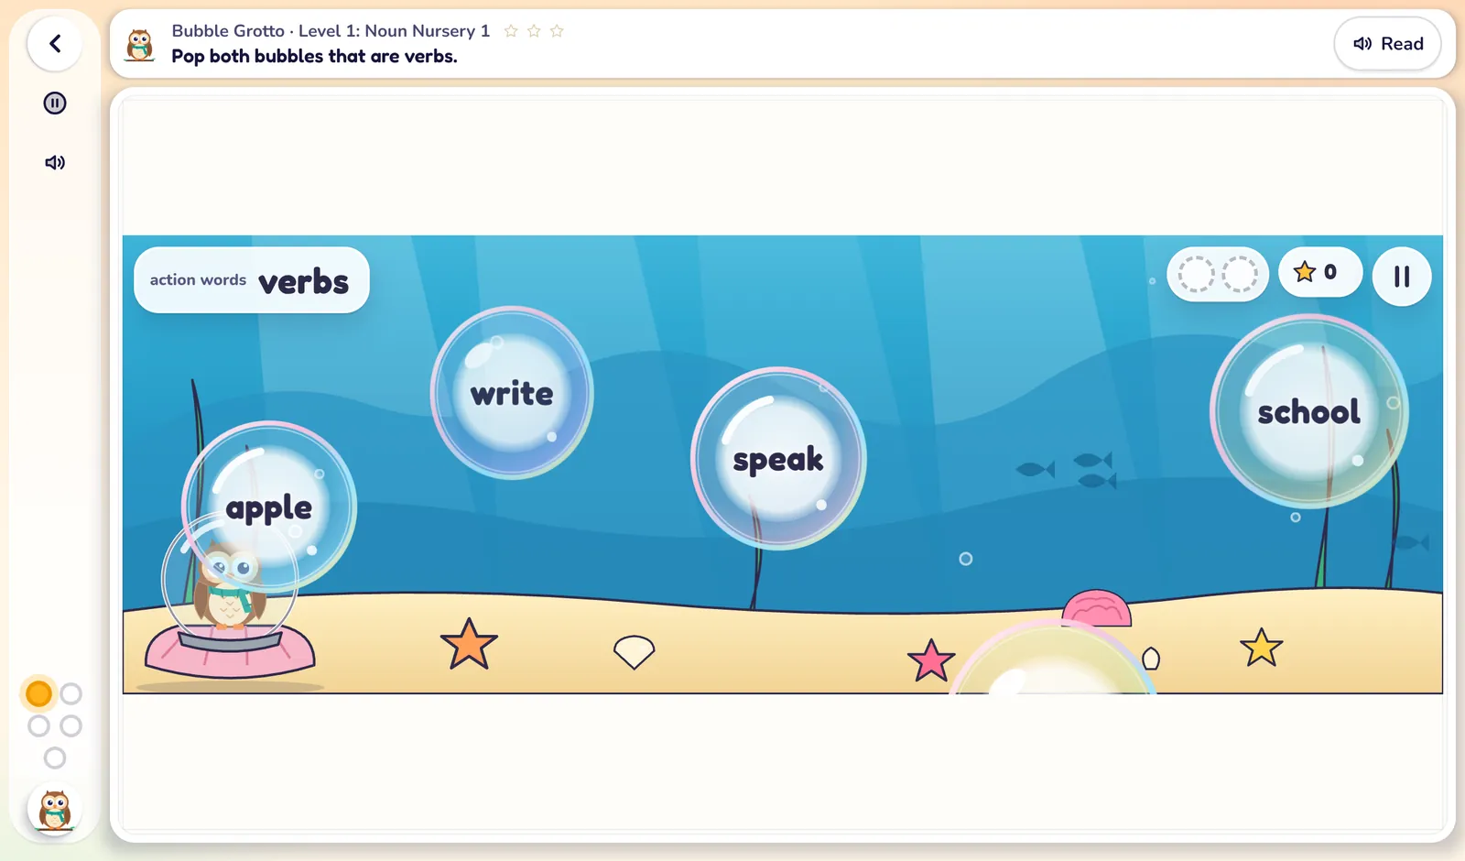
Task: Toggle sound with the sidebar speaker icon
Action: pyautogui.click(x=55, y=162)
